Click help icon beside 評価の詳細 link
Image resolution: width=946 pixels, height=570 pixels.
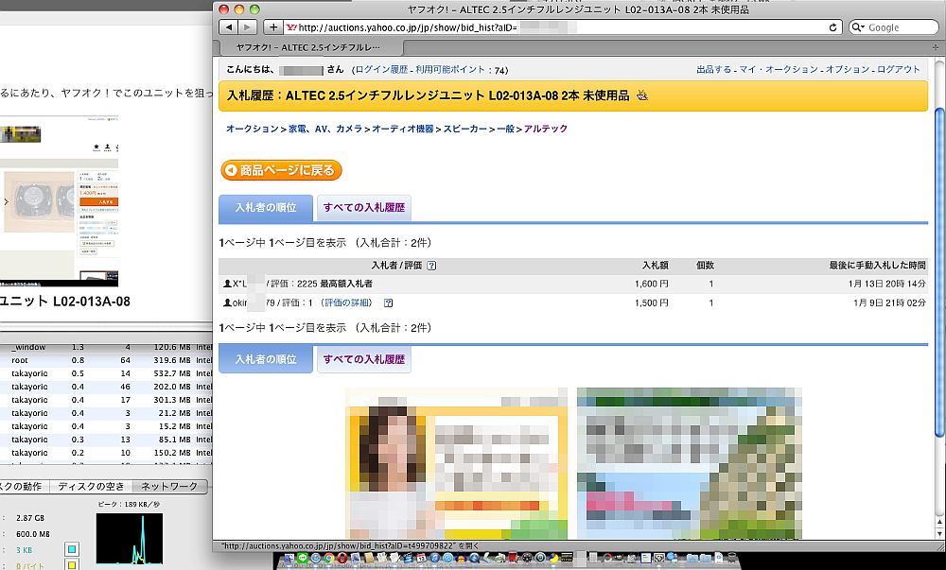point(388,302)
